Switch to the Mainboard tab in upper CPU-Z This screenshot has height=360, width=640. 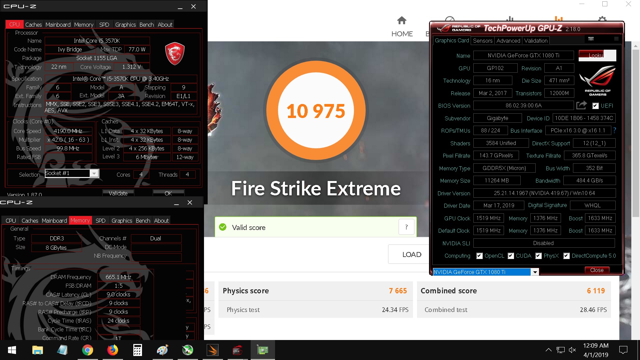58,25
